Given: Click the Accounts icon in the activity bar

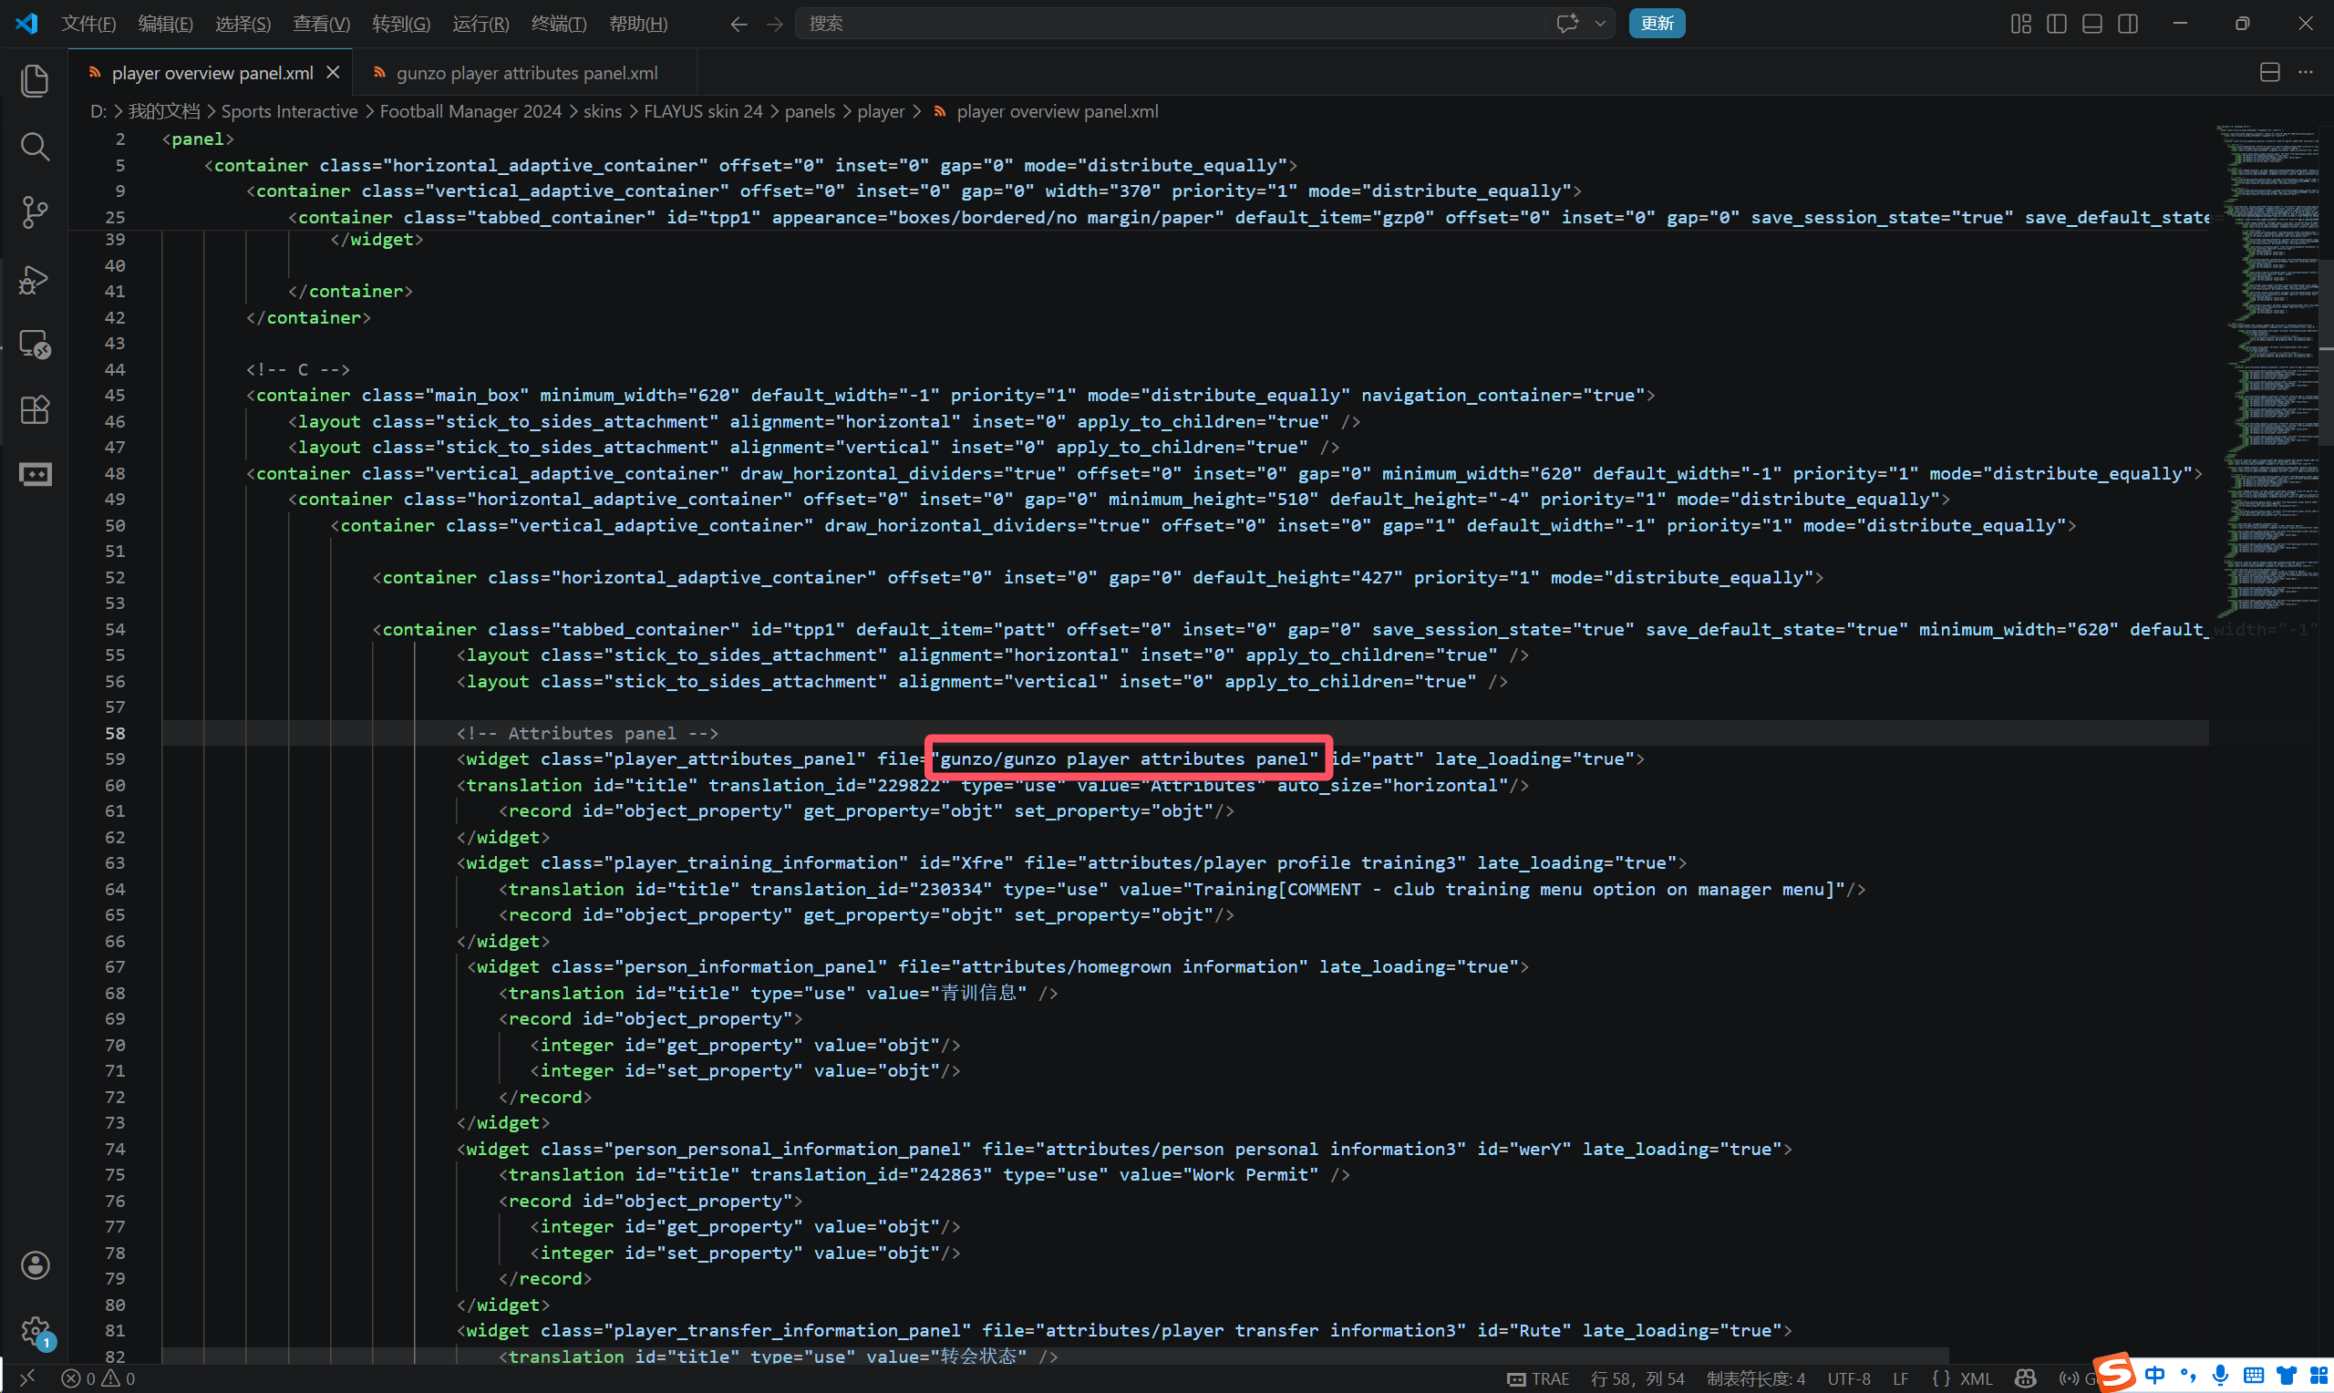Looking at the screenshot, I should click(x=35, y=1265).
